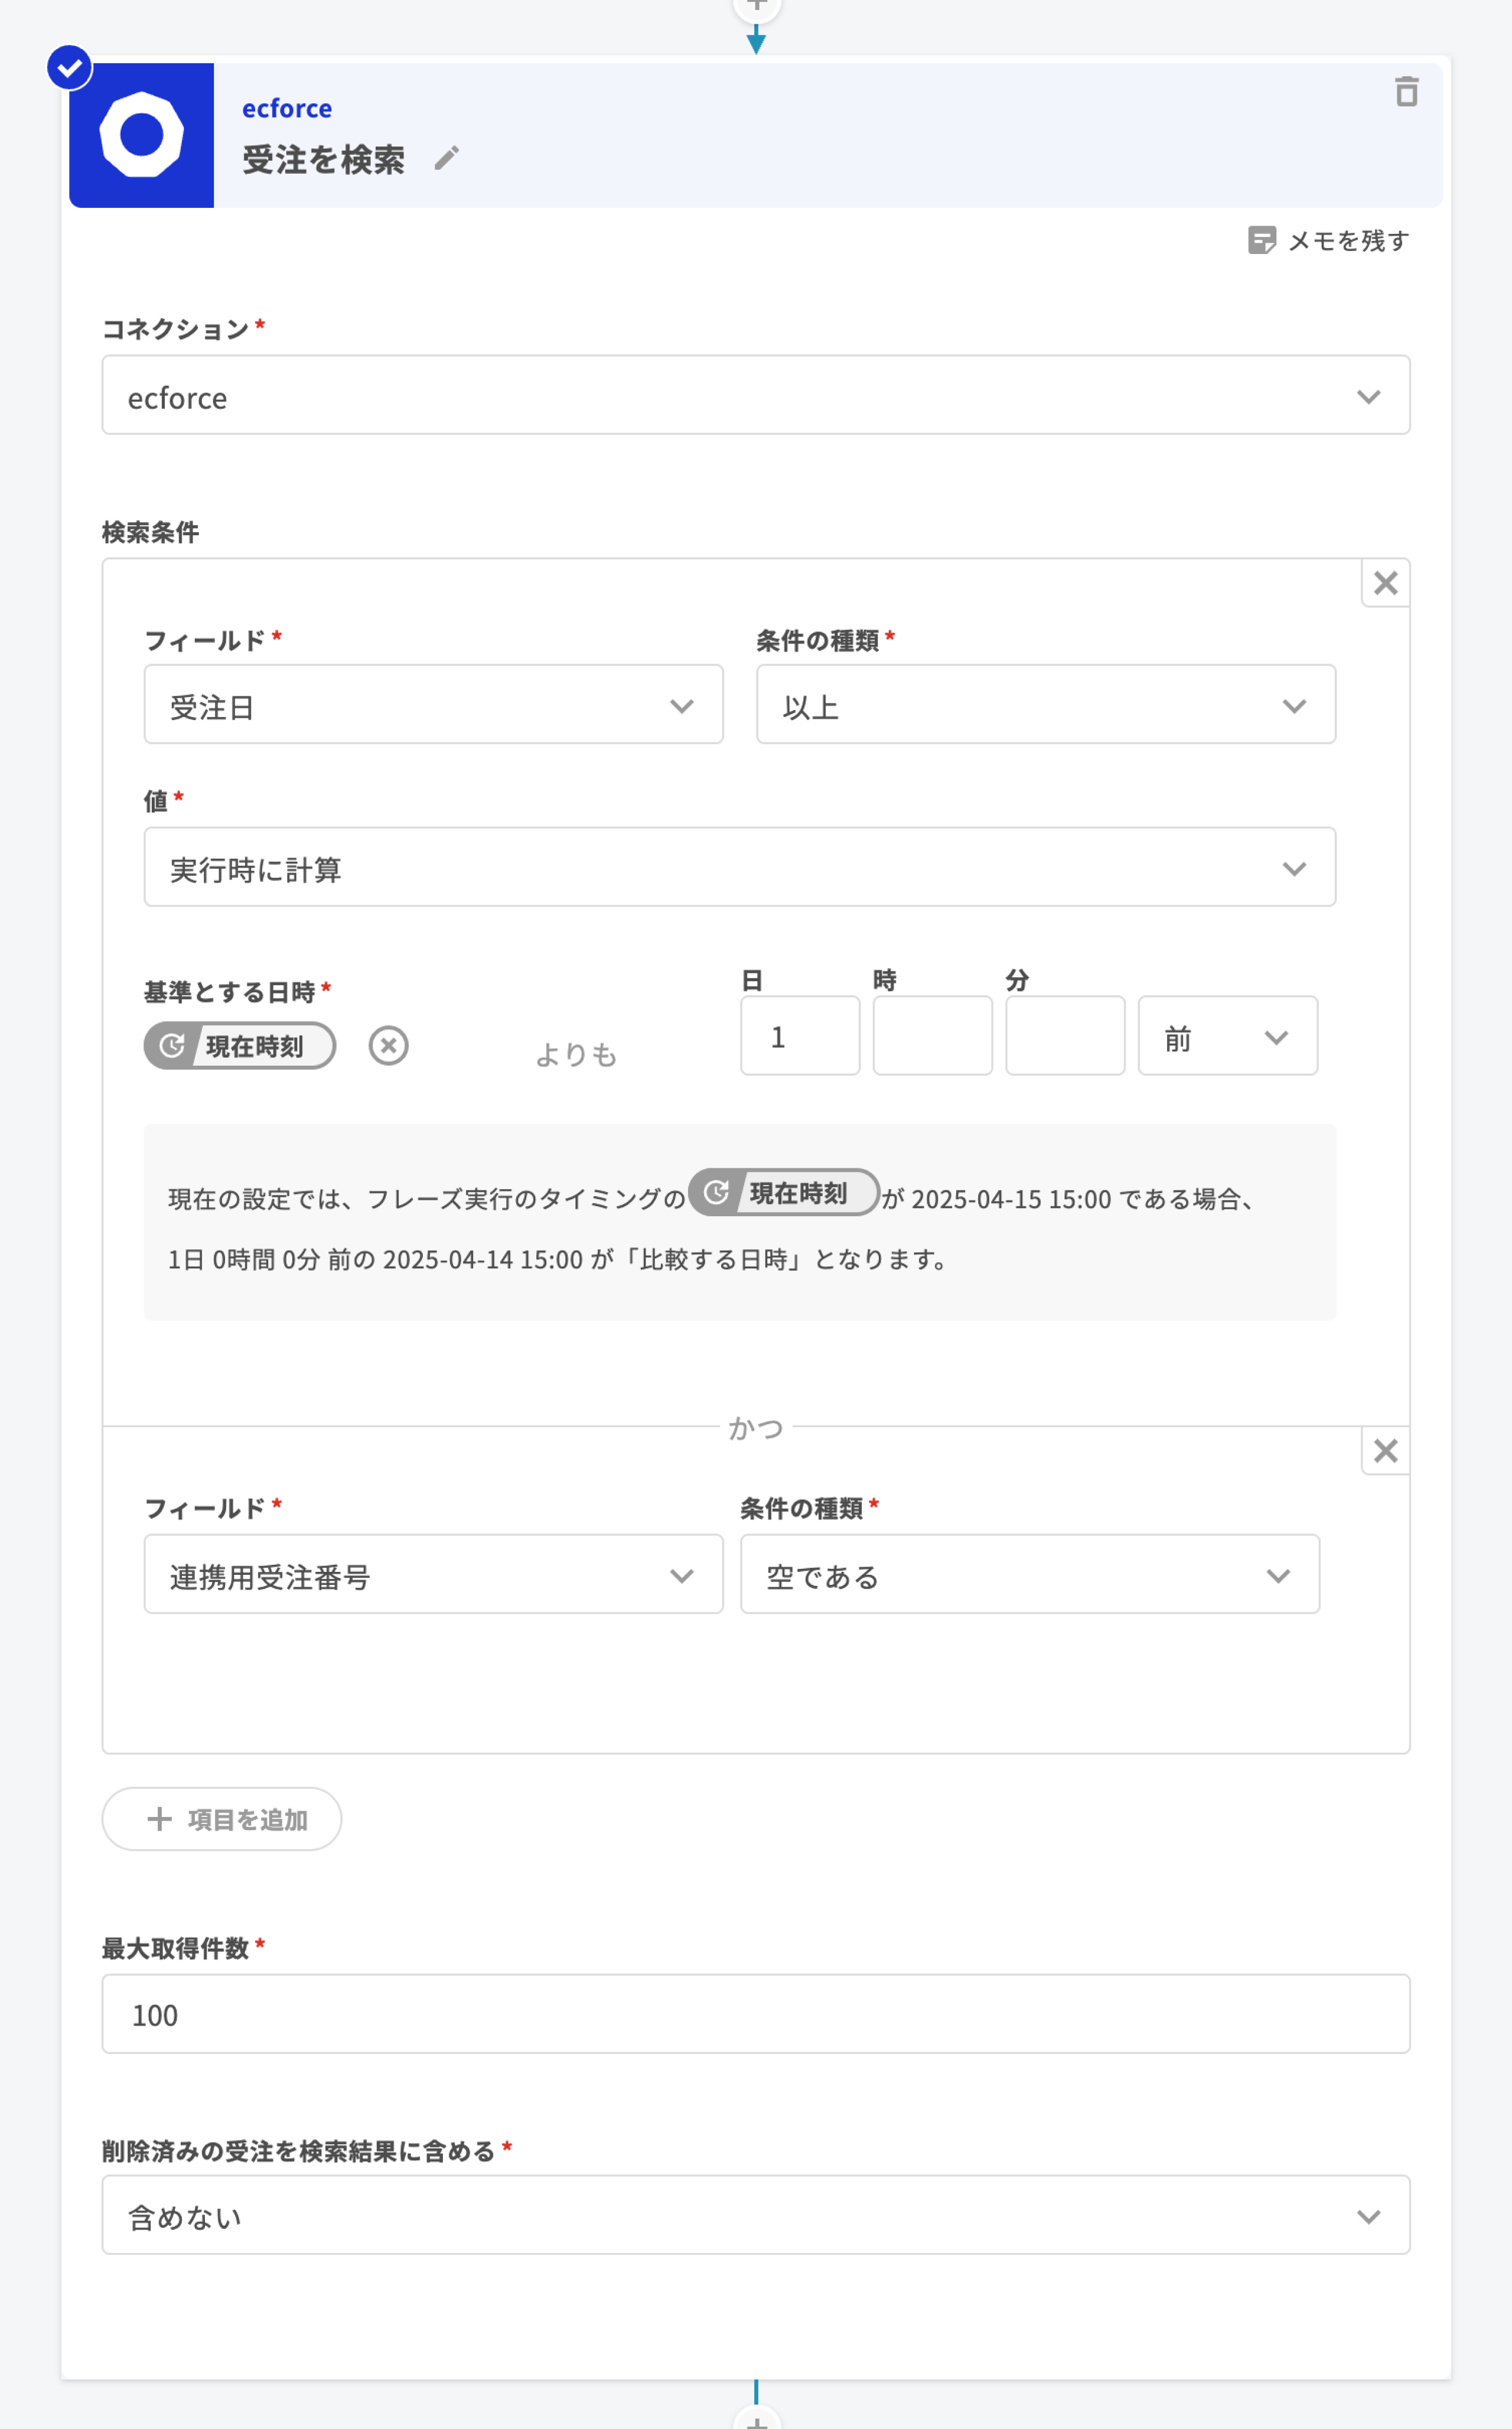This screenshot has width=1512, height=2429.
Task: Open the 実行時に計算 value dropdown
Action: [739, 868]
